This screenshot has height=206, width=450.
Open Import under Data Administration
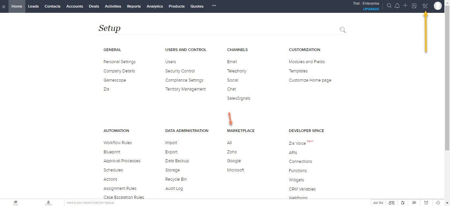point(171,143)
